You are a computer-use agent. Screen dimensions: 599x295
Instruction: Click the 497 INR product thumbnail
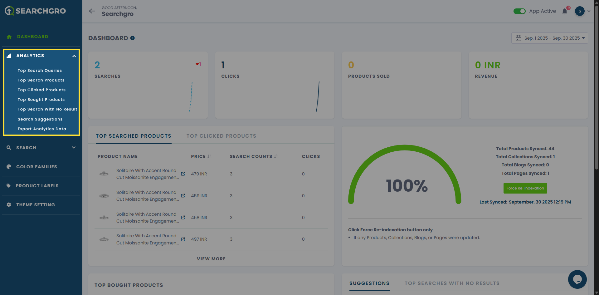pyautogui.click(x=104, y=239)
